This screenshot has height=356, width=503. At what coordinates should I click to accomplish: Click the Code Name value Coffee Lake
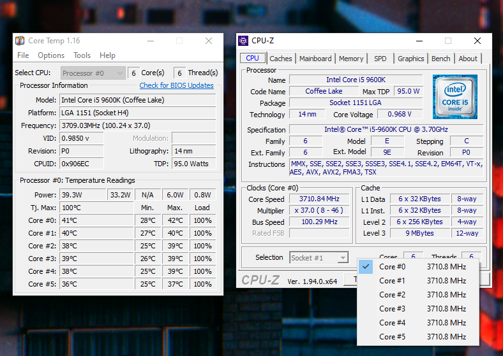[x=324, y=91]
